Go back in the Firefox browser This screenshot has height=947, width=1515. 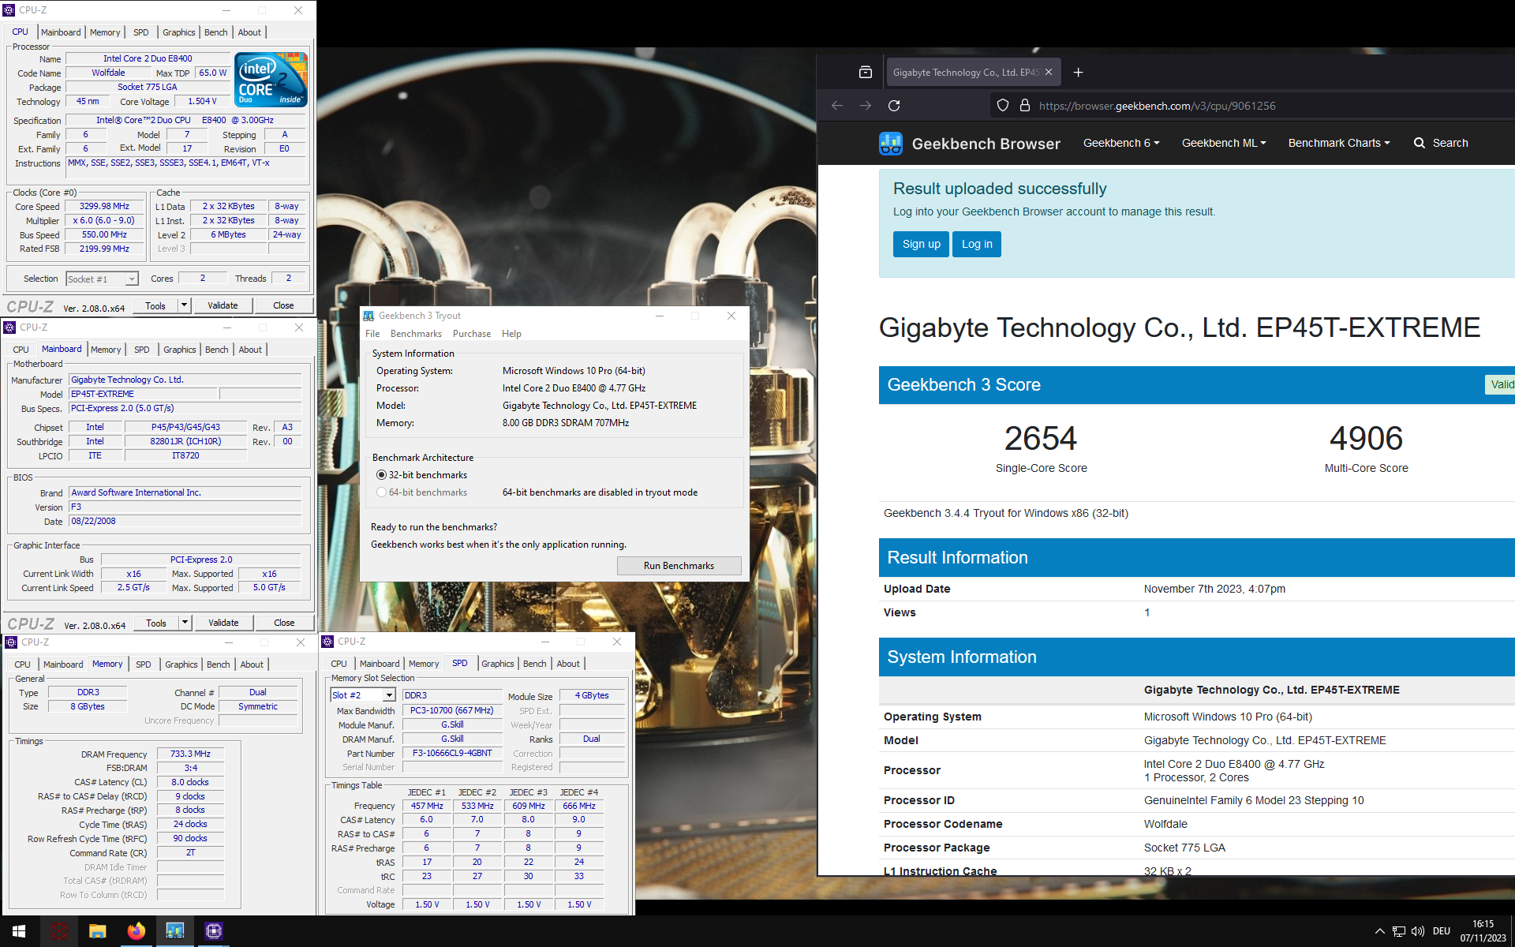(837, 106)
